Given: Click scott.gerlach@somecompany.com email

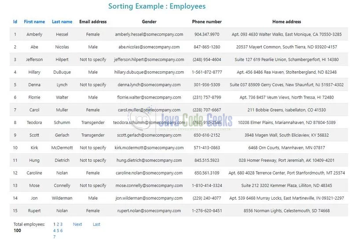Looking at the screenshot, I should point(149,135).
